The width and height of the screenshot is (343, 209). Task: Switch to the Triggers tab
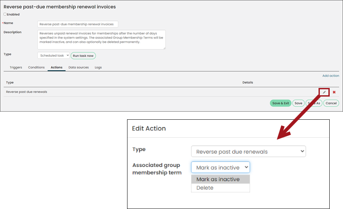[x=16, y=67]
